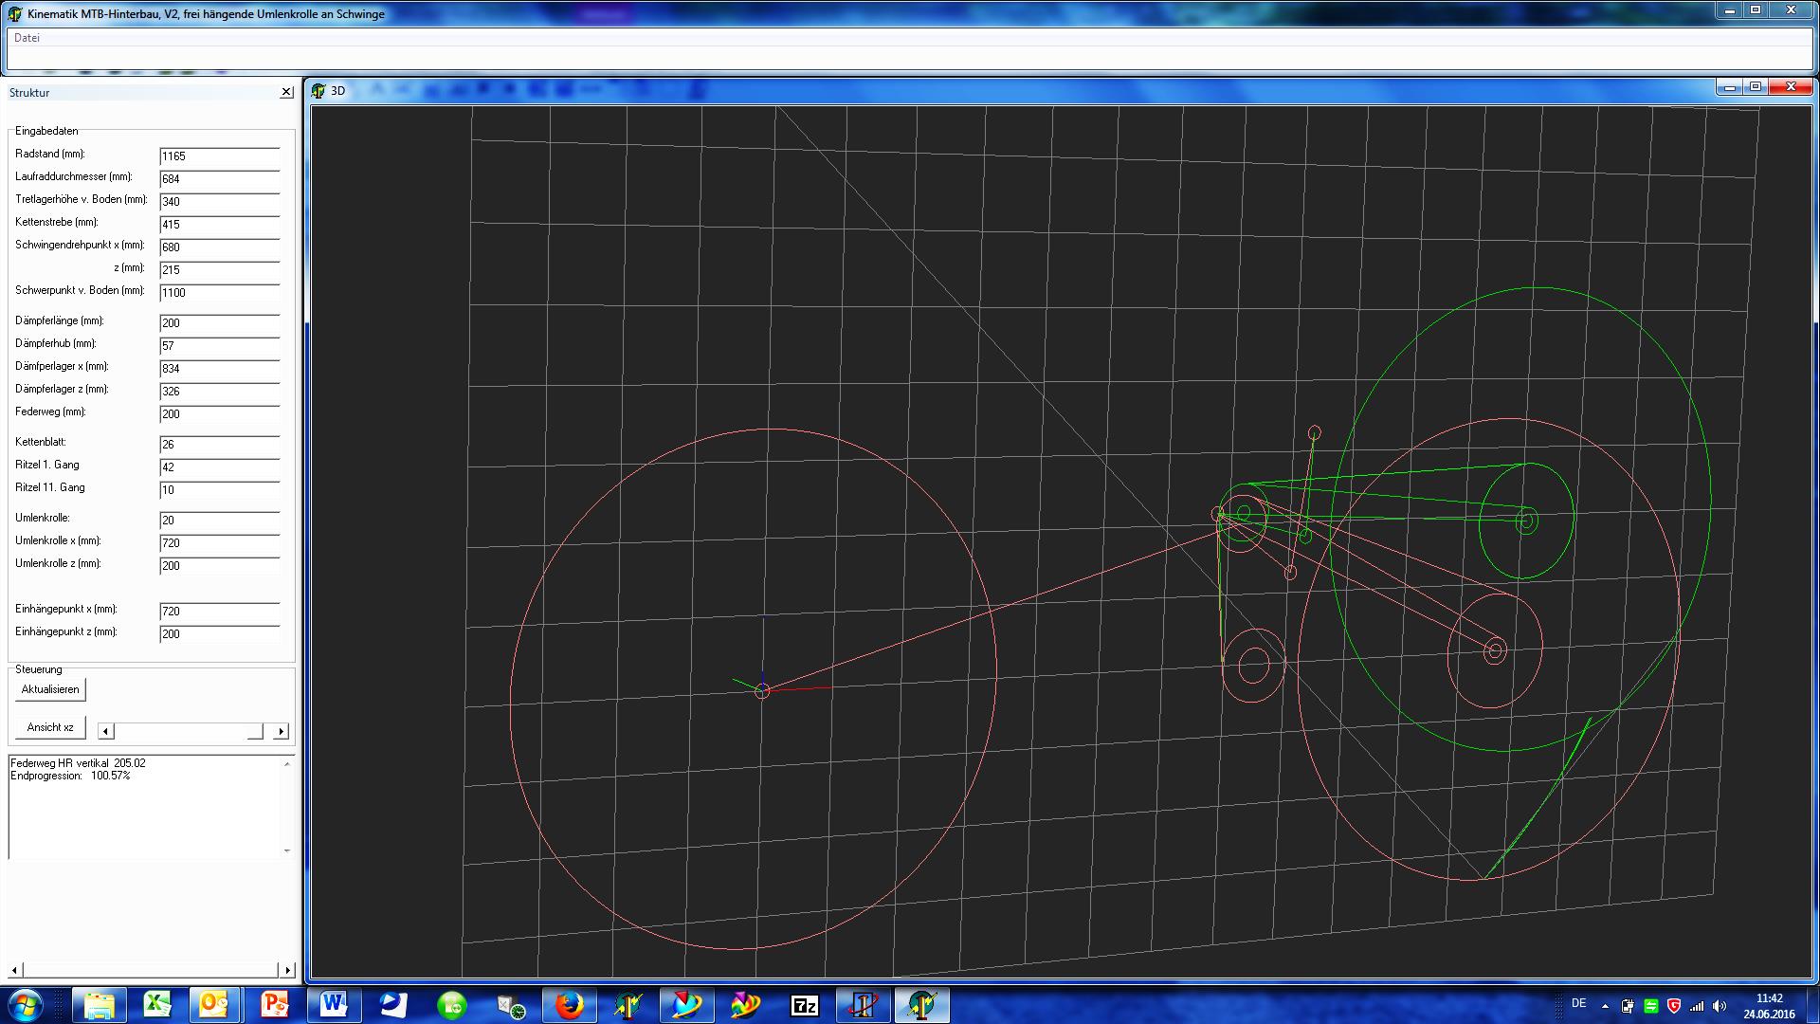Edit Umlenkrolle x (mm) field
The height and width of the screenshot is (1024, 1820).
(220, 543)
